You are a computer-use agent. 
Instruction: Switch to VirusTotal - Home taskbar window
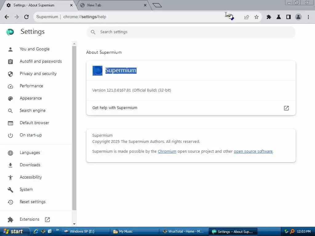click(184, 232)
